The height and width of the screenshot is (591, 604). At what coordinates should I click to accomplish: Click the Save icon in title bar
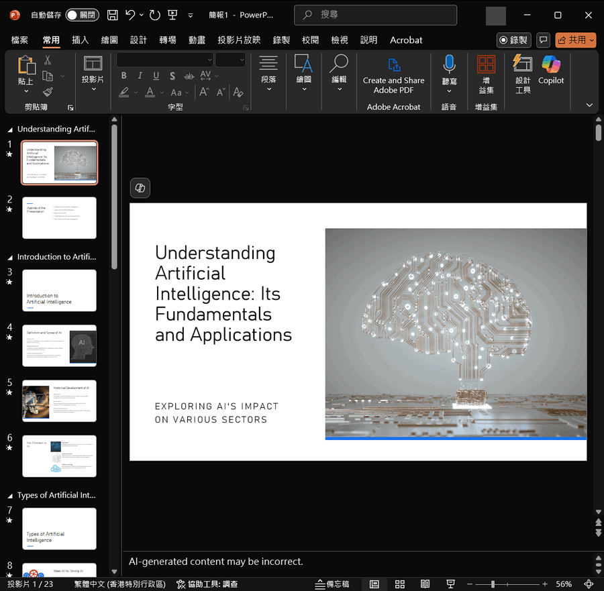tap(113, 15)
